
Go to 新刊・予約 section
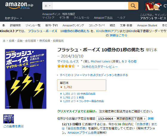click(52, 25)
